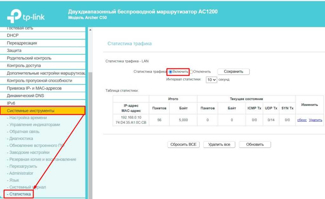
Task: Open the statistics interval dropdown
Action: (x=211, y=80)
